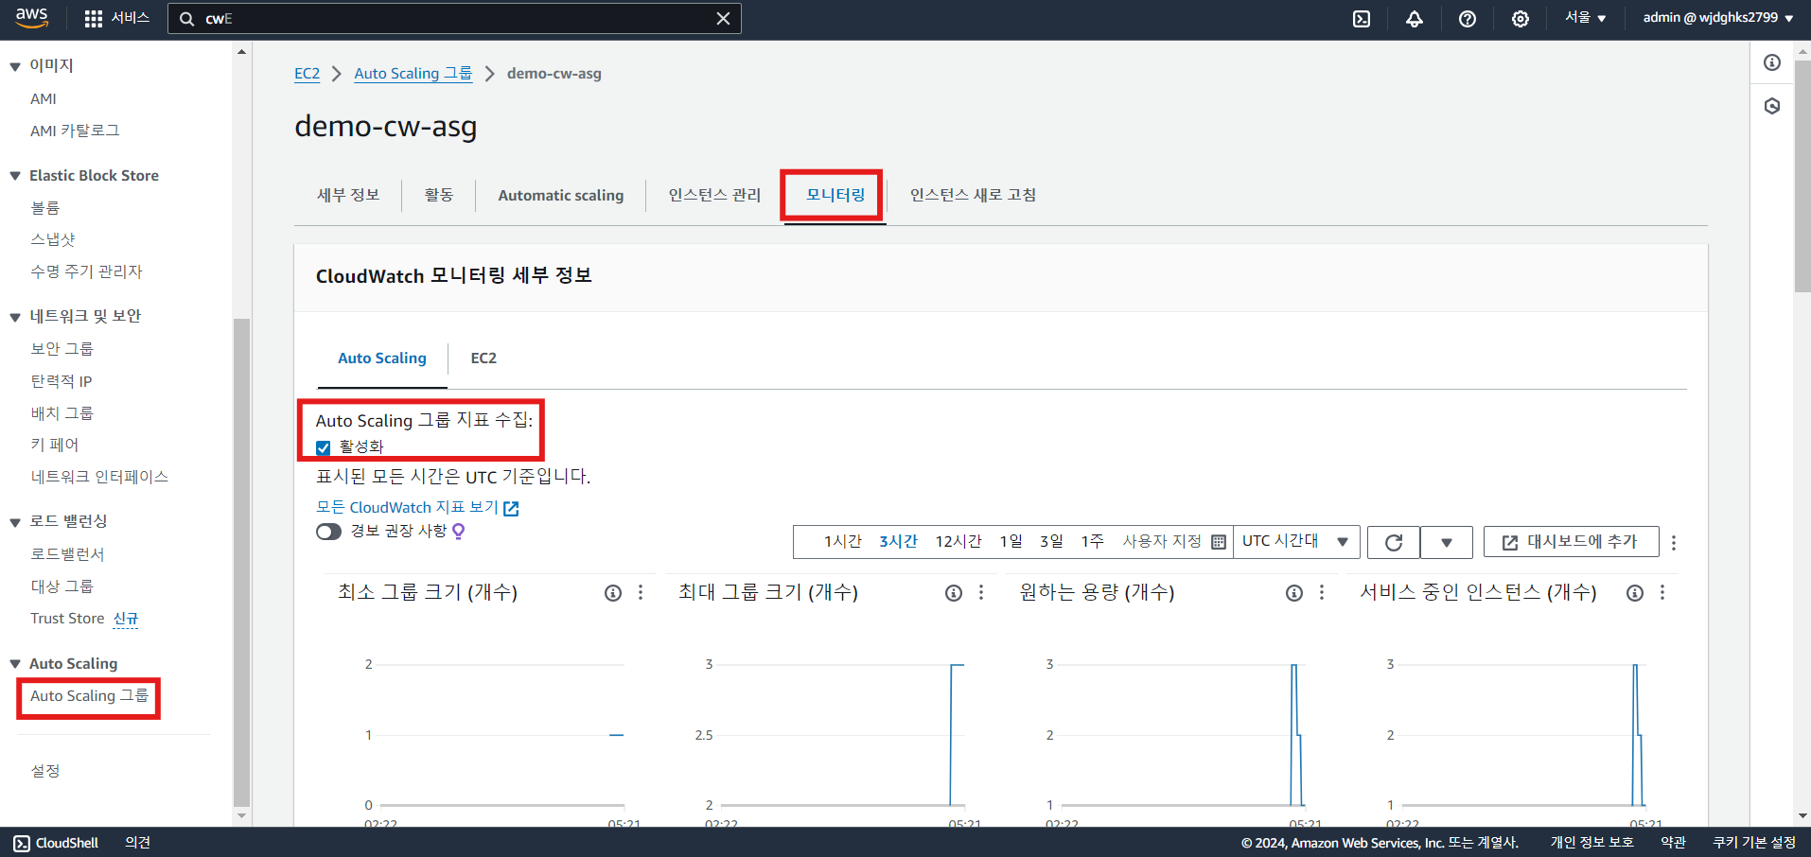
Task: Click external link icon beside CloudWatch metrics link
Action: coord(511,508)
